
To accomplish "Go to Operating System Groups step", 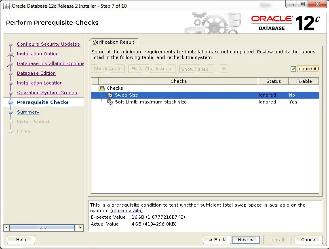I will pos(47,93).
